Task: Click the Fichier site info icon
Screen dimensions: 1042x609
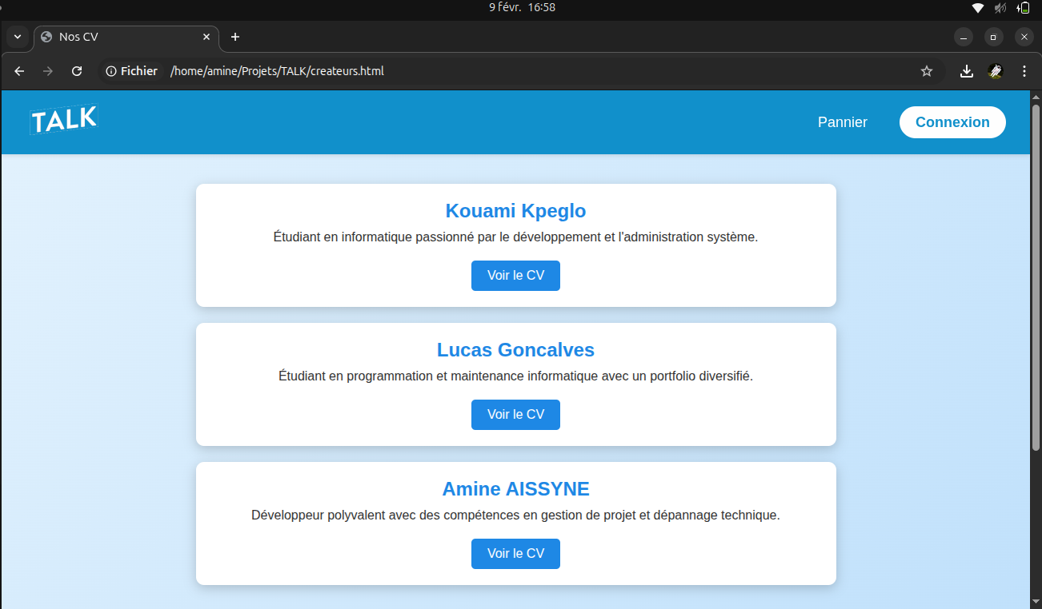Action: tap(132, 71)
